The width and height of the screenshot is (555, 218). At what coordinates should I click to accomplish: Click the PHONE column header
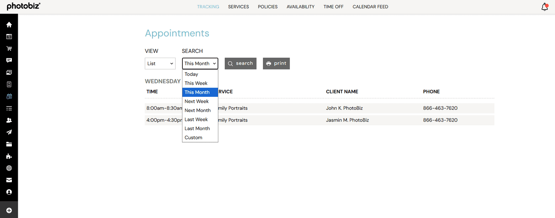tap(431, 92)
